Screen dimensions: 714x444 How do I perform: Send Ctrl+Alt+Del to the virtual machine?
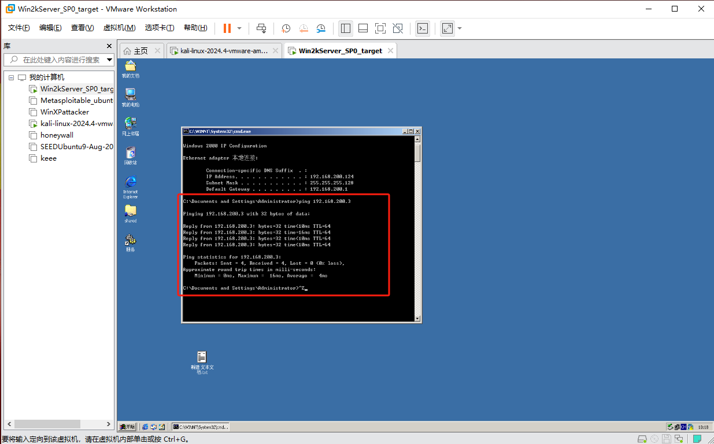pos(261,28)
